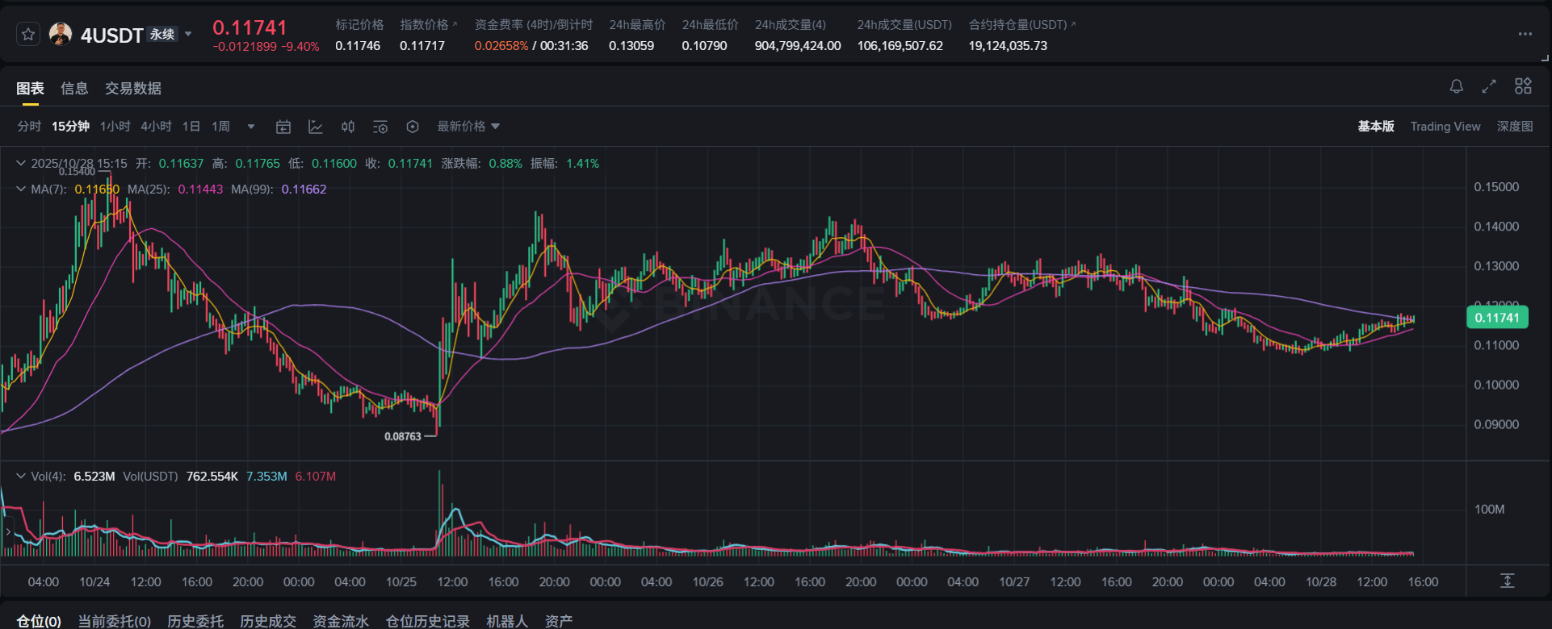The width and height of the screenshot is (1552, 629).
Task: Open the 历史委托 tab
Action: 195,621
